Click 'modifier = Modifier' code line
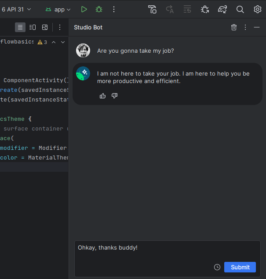Viewport: 266px width, 279px height. (x=33, y=148)
